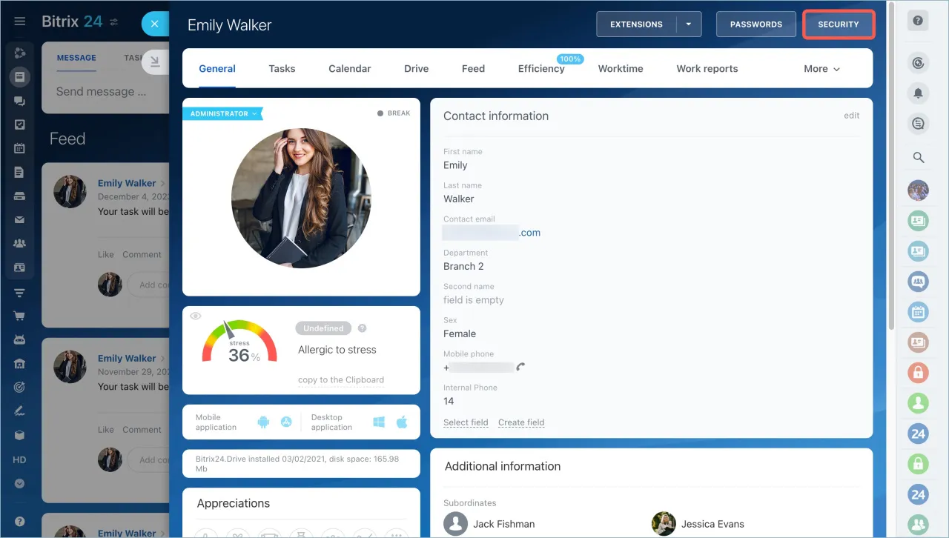
Task: Open the HD item in left sidebar
Action: pyautogui.click(x=20, y=459)
